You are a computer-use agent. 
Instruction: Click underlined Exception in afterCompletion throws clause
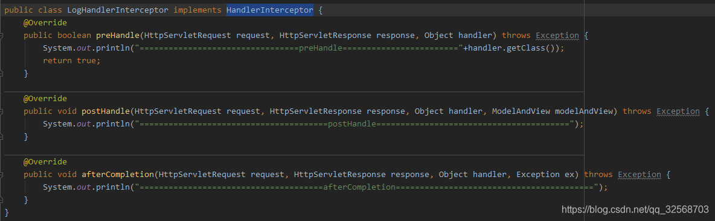point(640,175)
